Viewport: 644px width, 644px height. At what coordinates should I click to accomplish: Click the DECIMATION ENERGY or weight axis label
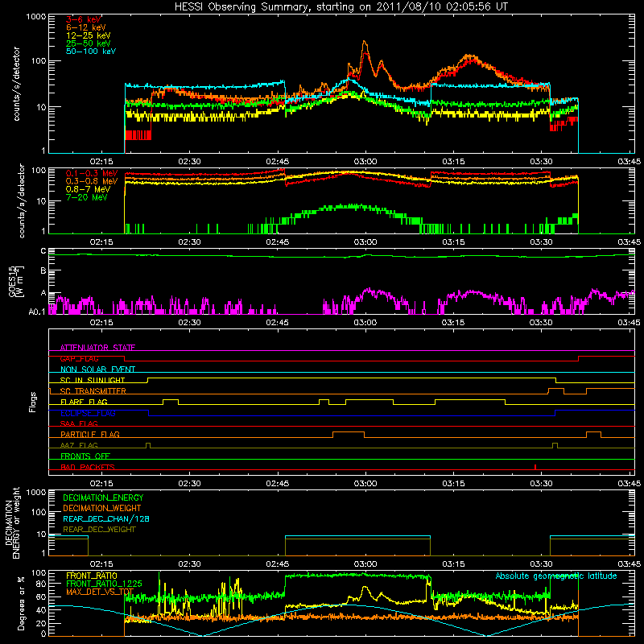pos(11,522)
